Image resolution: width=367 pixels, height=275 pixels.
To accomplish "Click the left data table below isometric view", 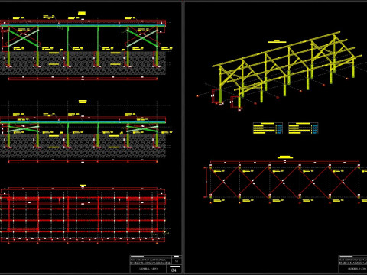I will point(268,128).
